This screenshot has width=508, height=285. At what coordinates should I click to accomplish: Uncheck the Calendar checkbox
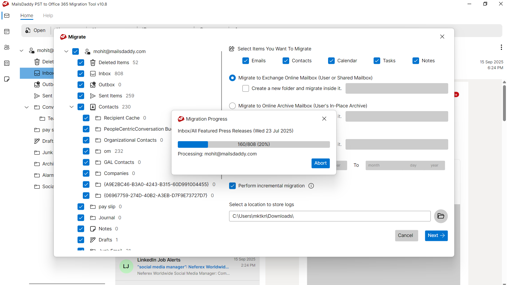pos(331,61)
